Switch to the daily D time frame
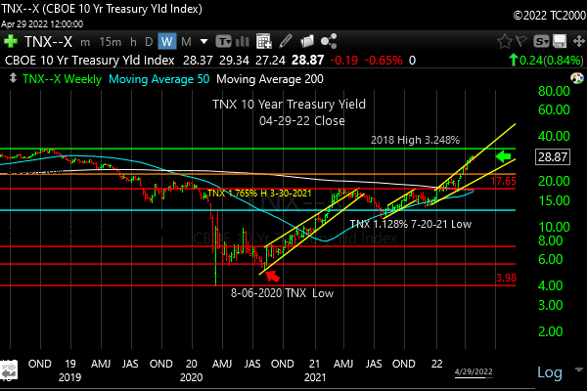This screenshot has height=391, width=587. tap(150, 42)
